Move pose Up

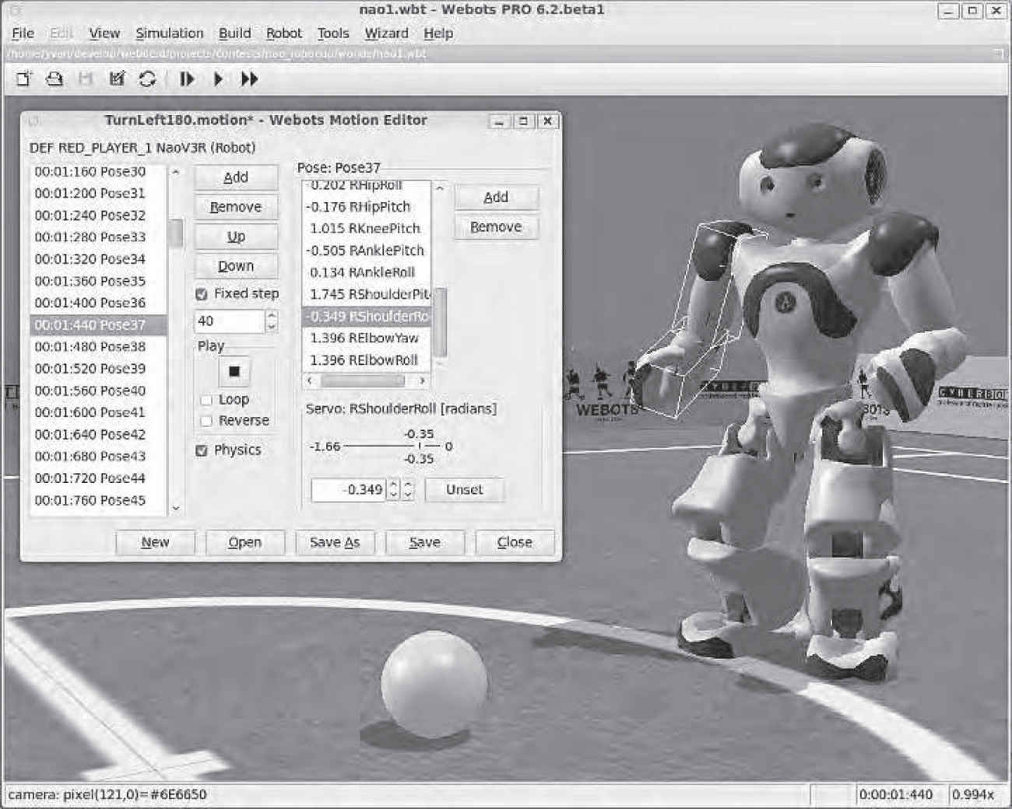tap(236, 236)
